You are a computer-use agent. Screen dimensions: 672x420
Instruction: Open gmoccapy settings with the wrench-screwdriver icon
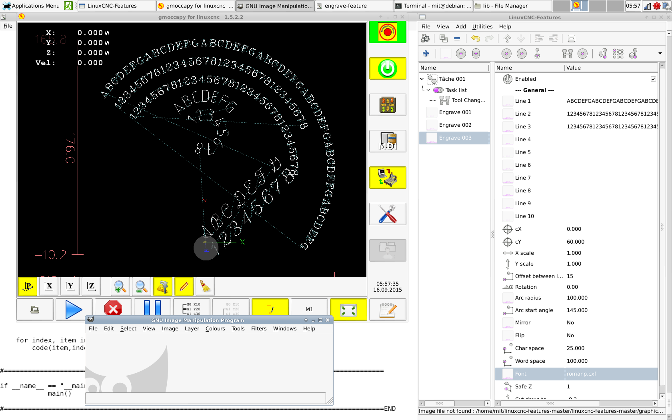[388, 214]
